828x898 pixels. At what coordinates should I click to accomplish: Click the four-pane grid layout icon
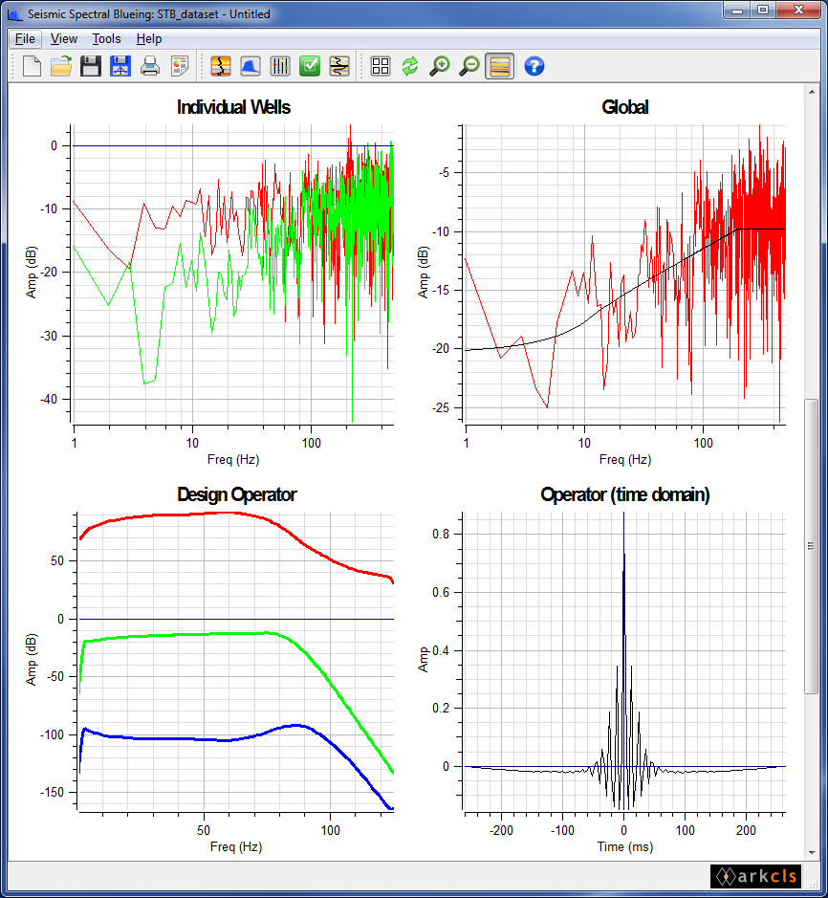[381, 66]
